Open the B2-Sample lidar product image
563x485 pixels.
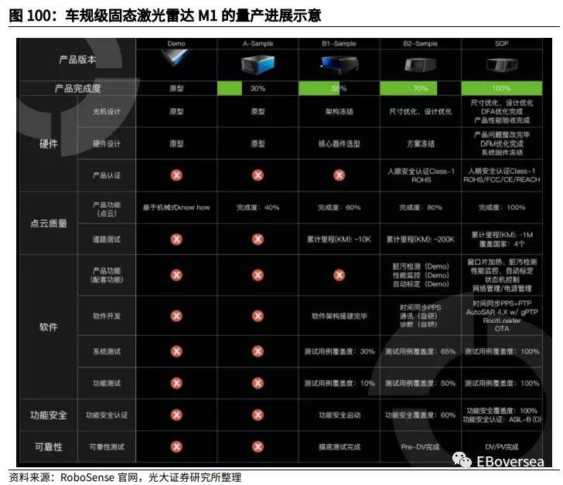click(420, 65)
